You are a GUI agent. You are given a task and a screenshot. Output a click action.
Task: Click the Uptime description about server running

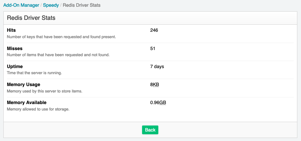tap(34, 73)
